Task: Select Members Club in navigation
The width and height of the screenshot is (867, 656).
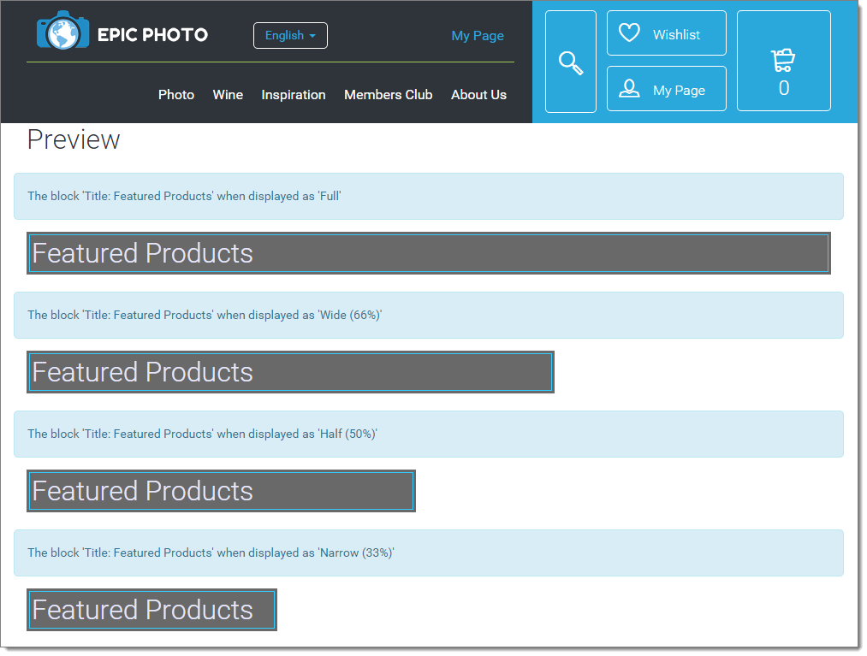Action: 388,95
